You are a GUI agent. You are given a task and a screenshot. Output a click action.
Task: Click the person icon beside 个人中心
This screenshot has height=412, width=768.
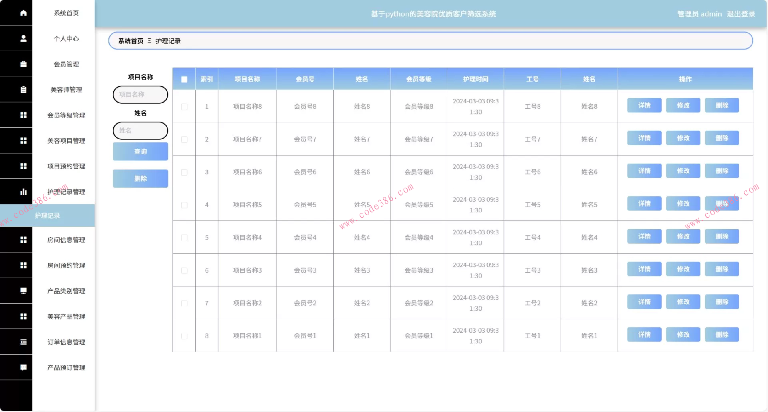coord(24,38)
